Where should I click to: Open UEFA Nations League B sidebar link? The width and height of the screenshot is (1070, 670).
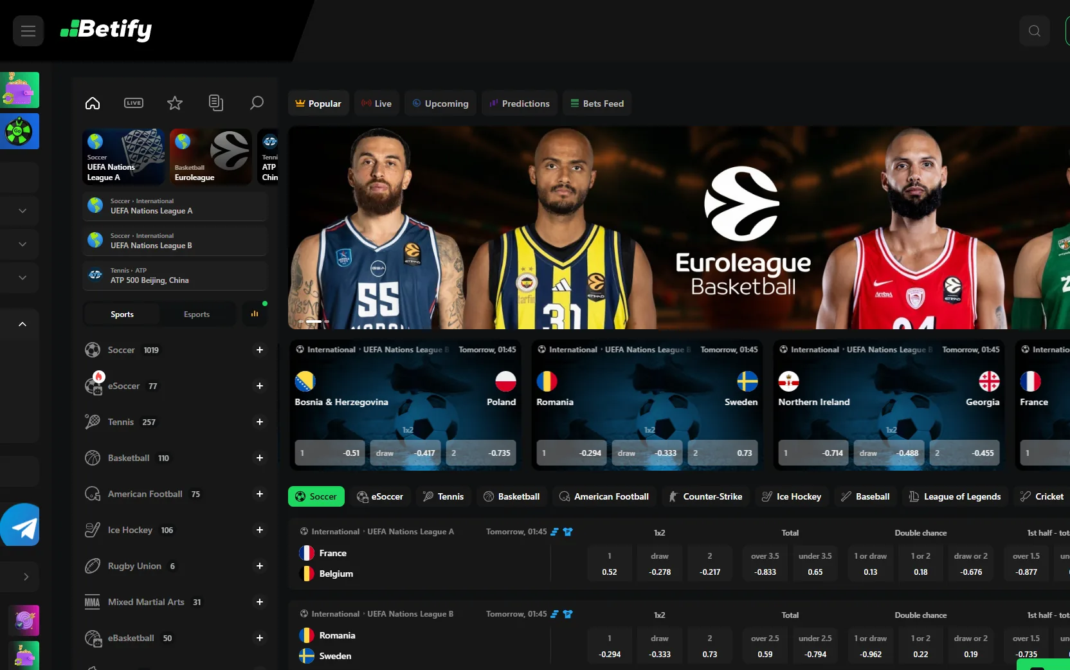(x=174, y=240)
